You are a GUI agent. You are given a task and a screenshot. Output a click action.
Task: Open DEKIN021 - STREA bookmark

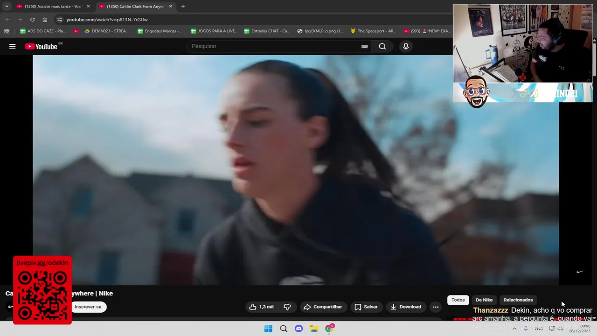pyautogui.click(x=106, y=31)
